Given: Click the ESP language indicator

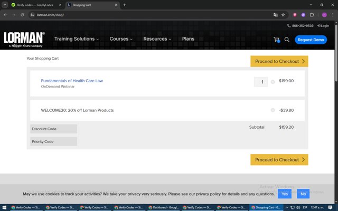Looking at the screenshot, I should [305, 207].
